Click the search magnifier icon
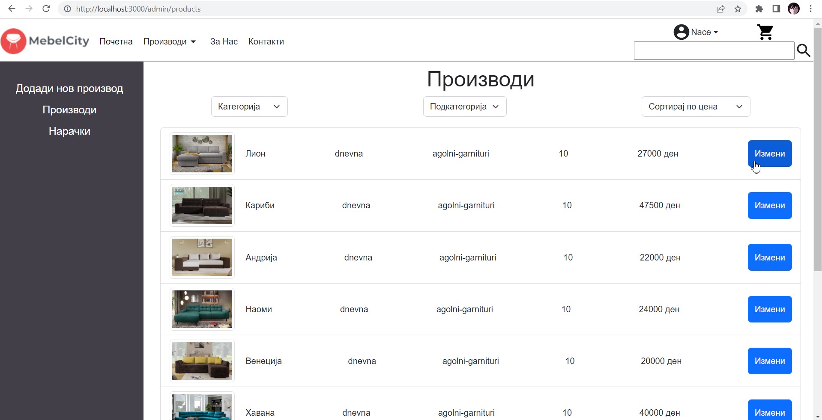 point(803,51)
